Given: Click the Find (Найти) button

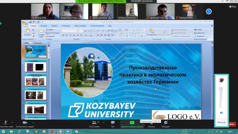Looking at the screenshot, I should [198, 30].
